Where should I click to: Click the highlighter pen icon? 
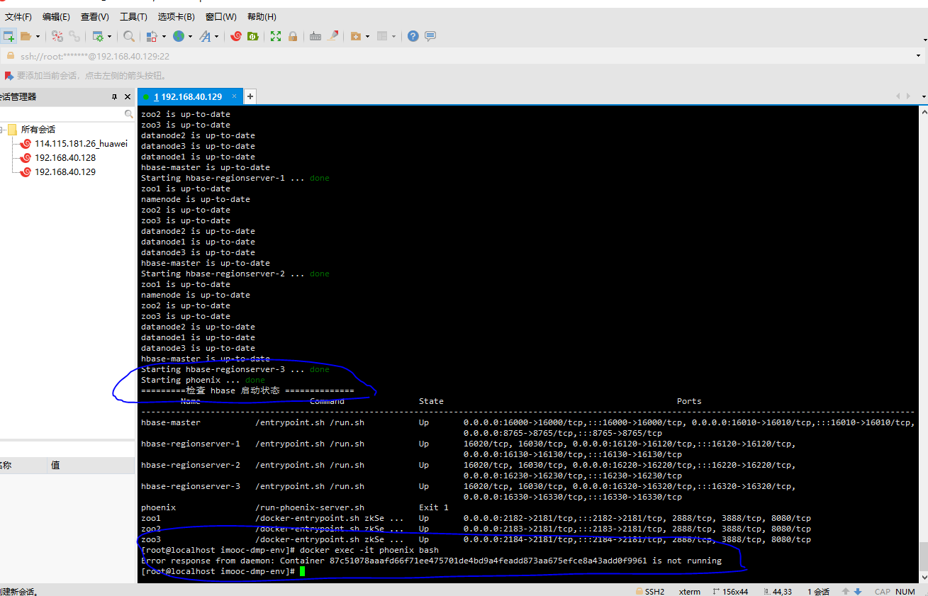pyautogui.click(x=332, y=36)
